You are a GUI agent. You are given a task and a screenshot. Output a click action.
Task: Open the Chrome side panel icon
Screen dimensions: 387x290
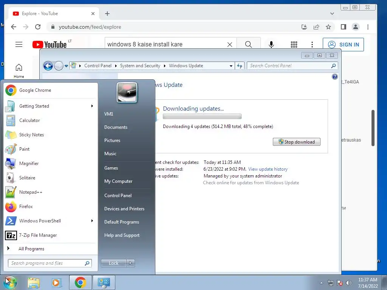tap(343, 27)
